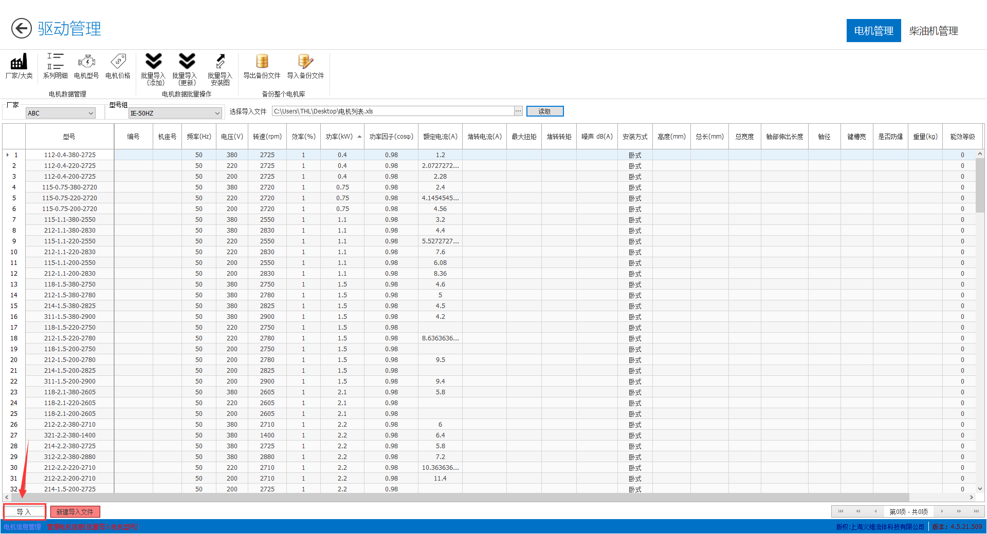The width and height of the screenshot is (987, 534).
Task: Open 电机价格 price tag icon
Action: coord(118,66)
